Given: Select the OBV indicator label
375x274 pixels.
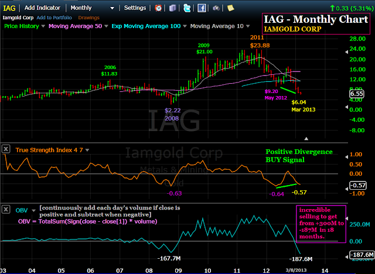Looking at the screenshot, I should coord(22,210).
